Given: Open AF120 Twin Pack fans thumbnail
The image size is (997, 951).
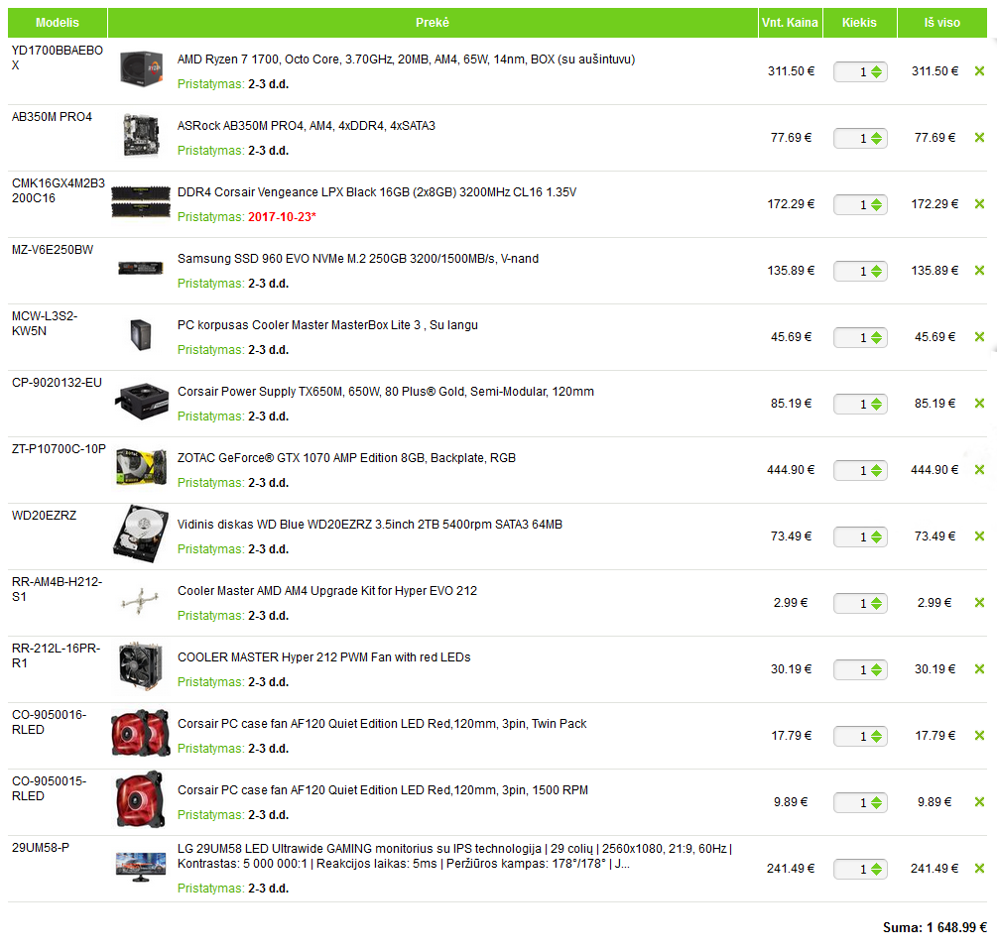Looking at the screenshot, I should pyautogui.click(x=141, y=733).
